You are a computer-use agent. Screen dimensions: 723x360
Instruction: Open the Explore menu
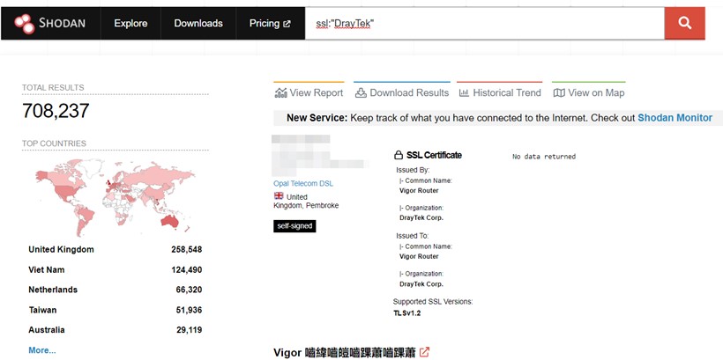pyautogui.click(x=130, y=23)
